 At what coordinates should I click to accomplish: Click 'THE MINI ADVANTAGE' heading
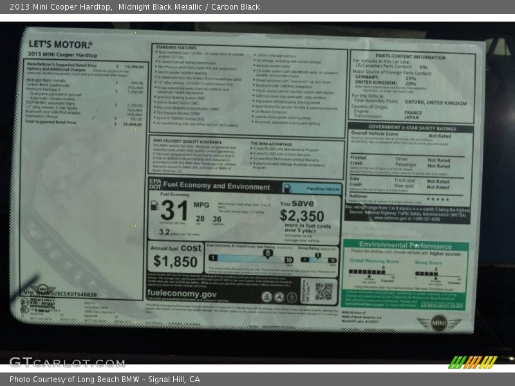[x=271, y=143]
